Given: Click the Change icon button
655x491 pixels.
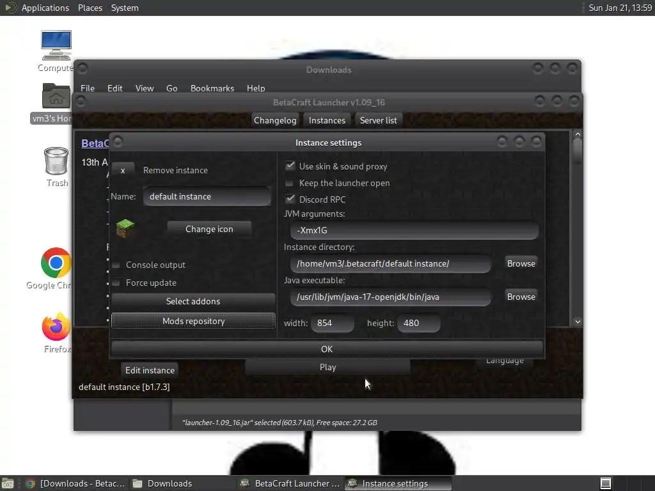Looking at the screenshot, I should point(209,229).
